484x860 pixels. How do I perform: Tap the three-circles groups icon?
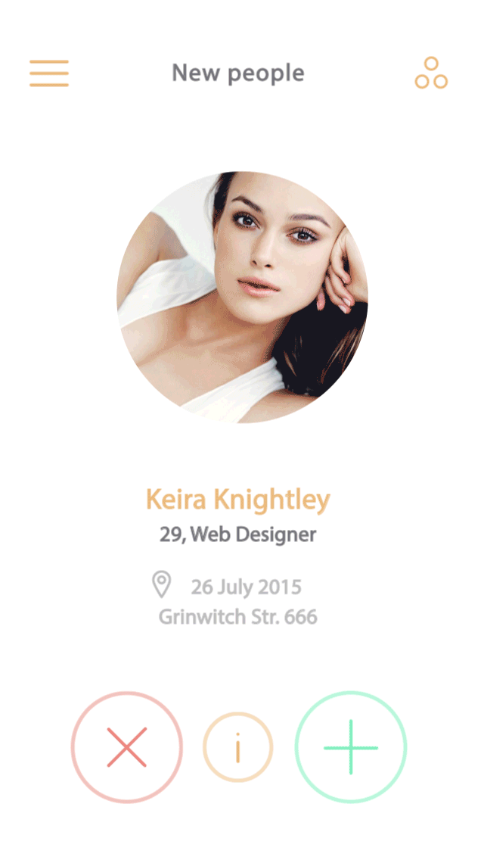click(x=431, y=73)
